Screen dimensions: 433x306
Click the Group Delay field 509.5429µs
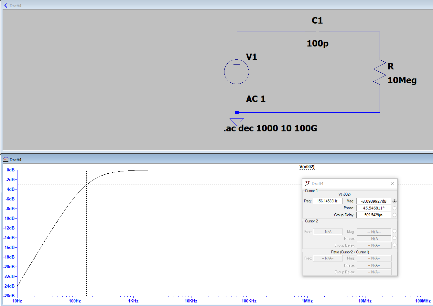(374, 215)
